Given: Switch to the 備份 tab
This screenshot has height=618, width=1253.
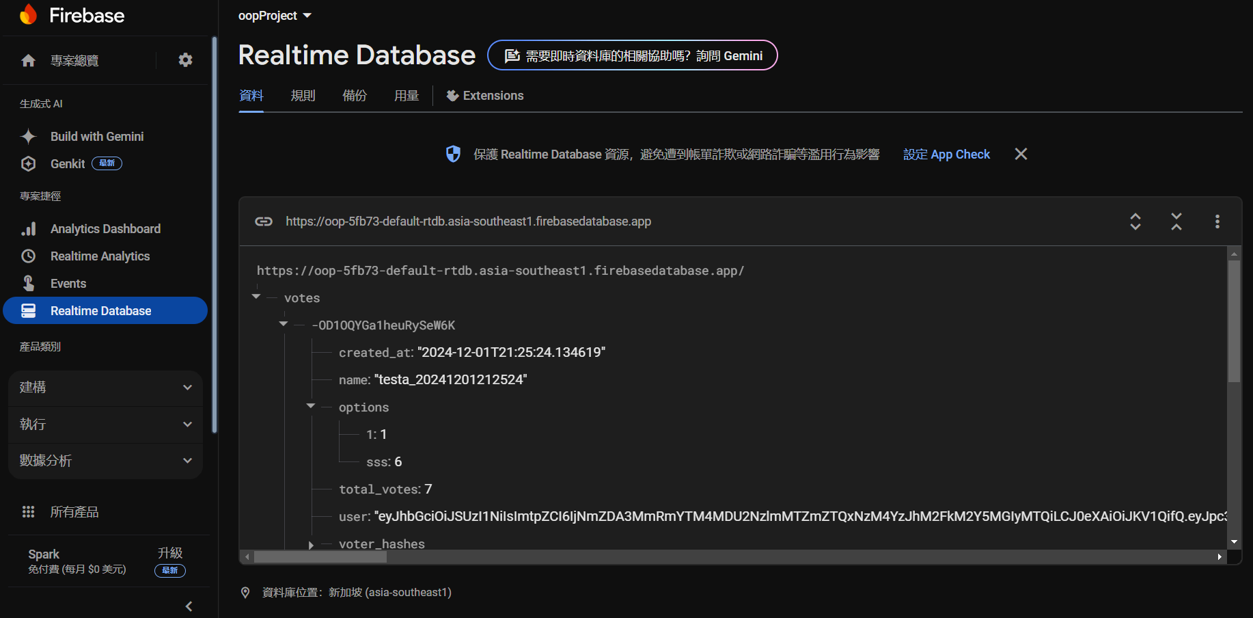Looking at the screenshot, I should [355, 96].
